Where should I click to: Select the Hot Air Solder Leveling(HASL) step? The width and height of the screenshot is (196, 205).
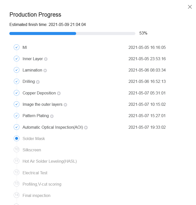[50, 161]
